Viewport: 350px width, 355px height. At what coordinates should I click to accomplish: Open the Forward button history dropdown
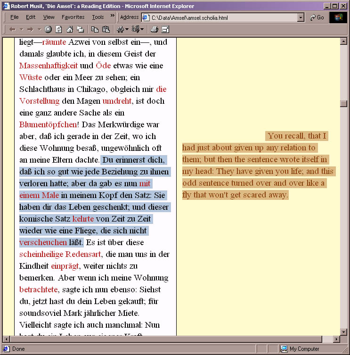pyautogui.click(x=40, y=29)
